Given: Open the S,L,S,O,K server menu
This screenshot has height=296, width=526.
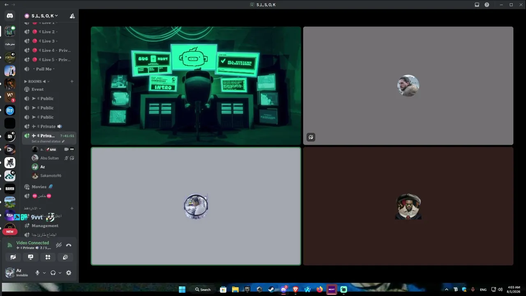Looking at the screenshot, I should coord(44,16).
